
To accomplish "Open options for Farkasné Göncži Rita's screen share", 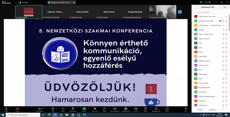I will tap(74, 3).
